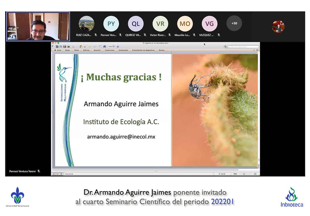Start slideshow view from status bar icon
Viewport: 310px width, 216px height.
(x=61, y=174)
